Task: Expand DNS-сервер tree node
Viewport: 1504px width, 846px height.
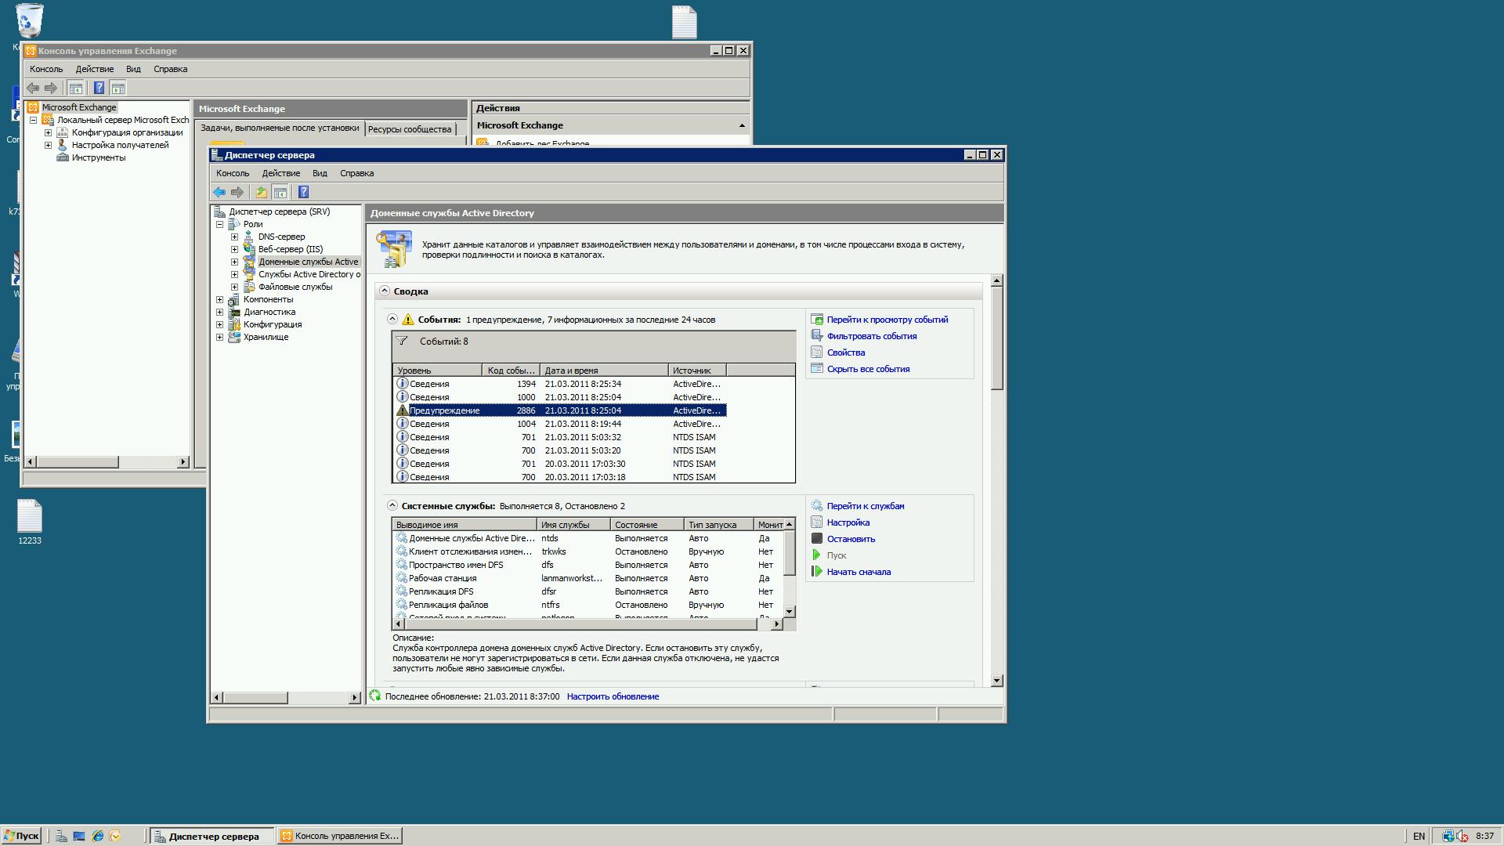Action: (234, 237)
